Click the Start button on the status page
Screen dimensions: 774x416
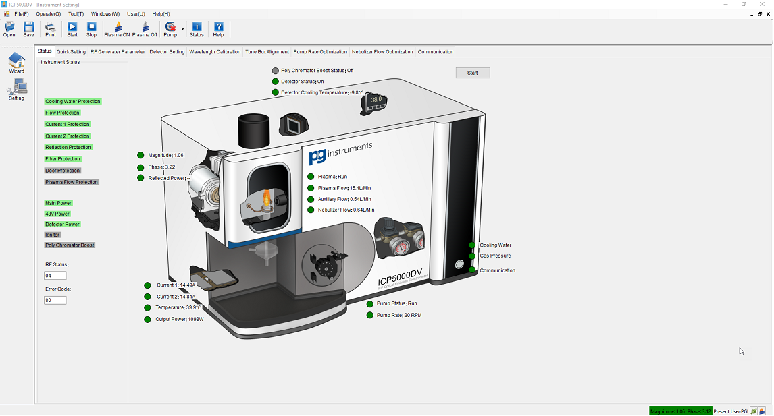pos(472,73)
